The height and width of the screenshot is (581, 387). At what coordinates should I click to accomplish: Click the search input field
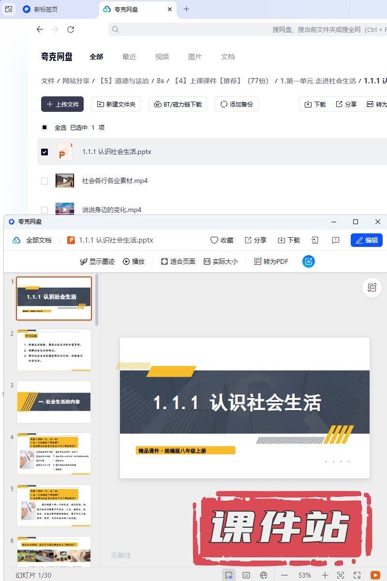(193, 30)
